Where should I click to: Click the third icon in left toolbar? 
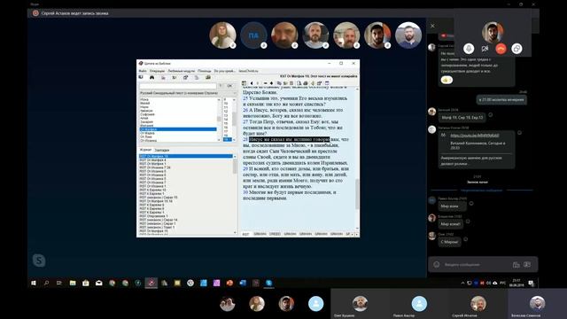click(x=163, y=77)
